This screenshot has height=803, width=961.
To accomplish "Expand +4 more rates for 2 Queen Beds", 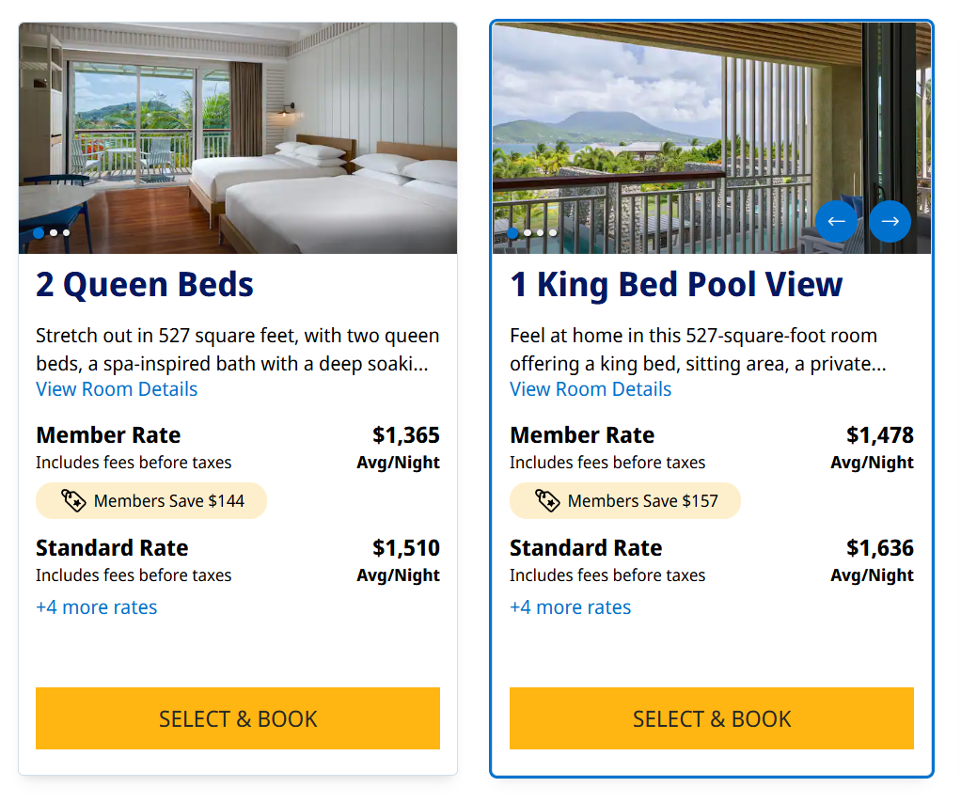I will pyautogui.click(x=97, y=607).
